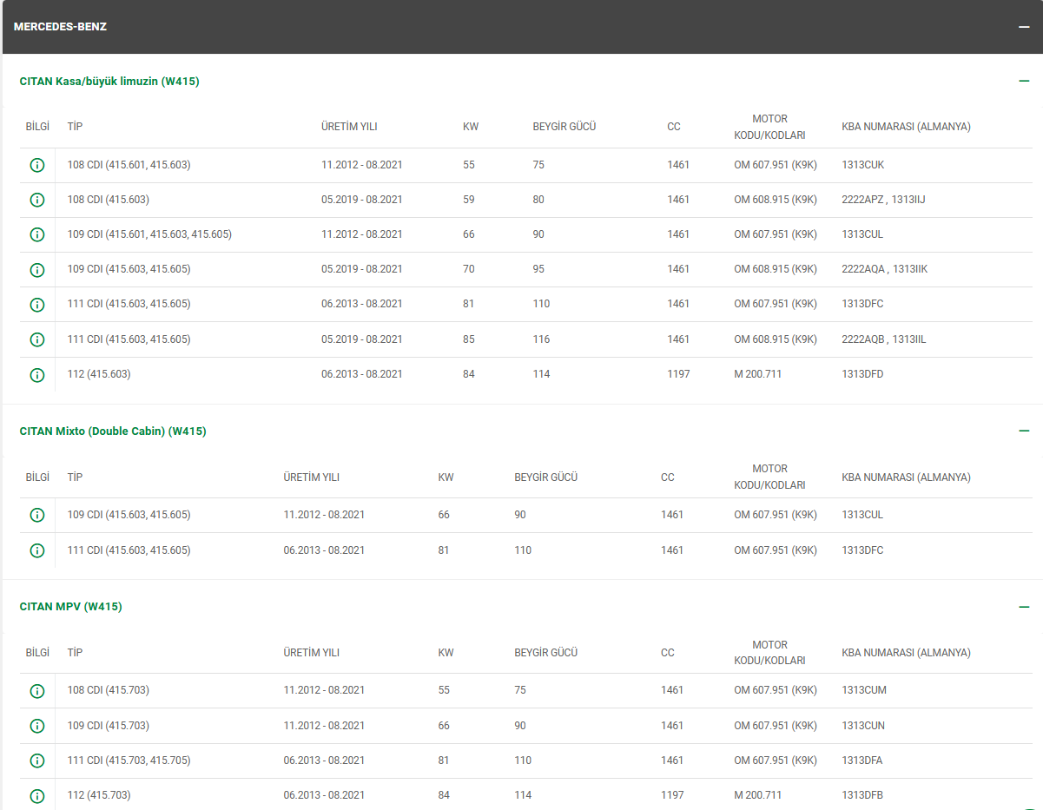
Task: Click the 109 CDI (415.601, 415.603, 415.605) row text
Action: tap(149, 234)
